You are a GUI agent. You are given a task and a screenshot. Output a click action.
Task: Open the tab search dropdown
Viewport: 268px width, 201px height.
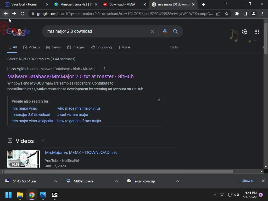click(x=226, y=4)
